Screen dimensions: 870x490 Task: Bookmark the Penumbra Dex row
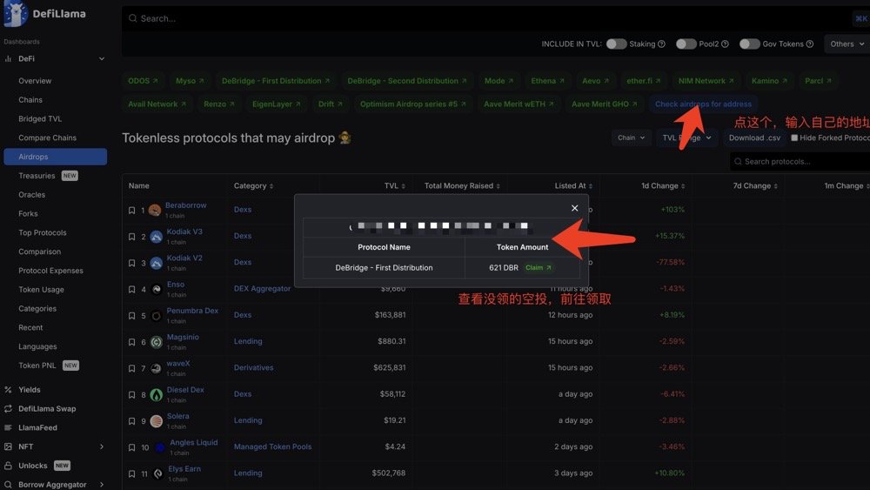coord(131,316)
